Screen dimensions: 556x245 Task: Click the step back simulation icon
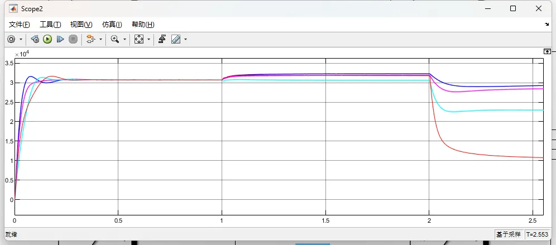pyautogui.click(x=35, y=39)
